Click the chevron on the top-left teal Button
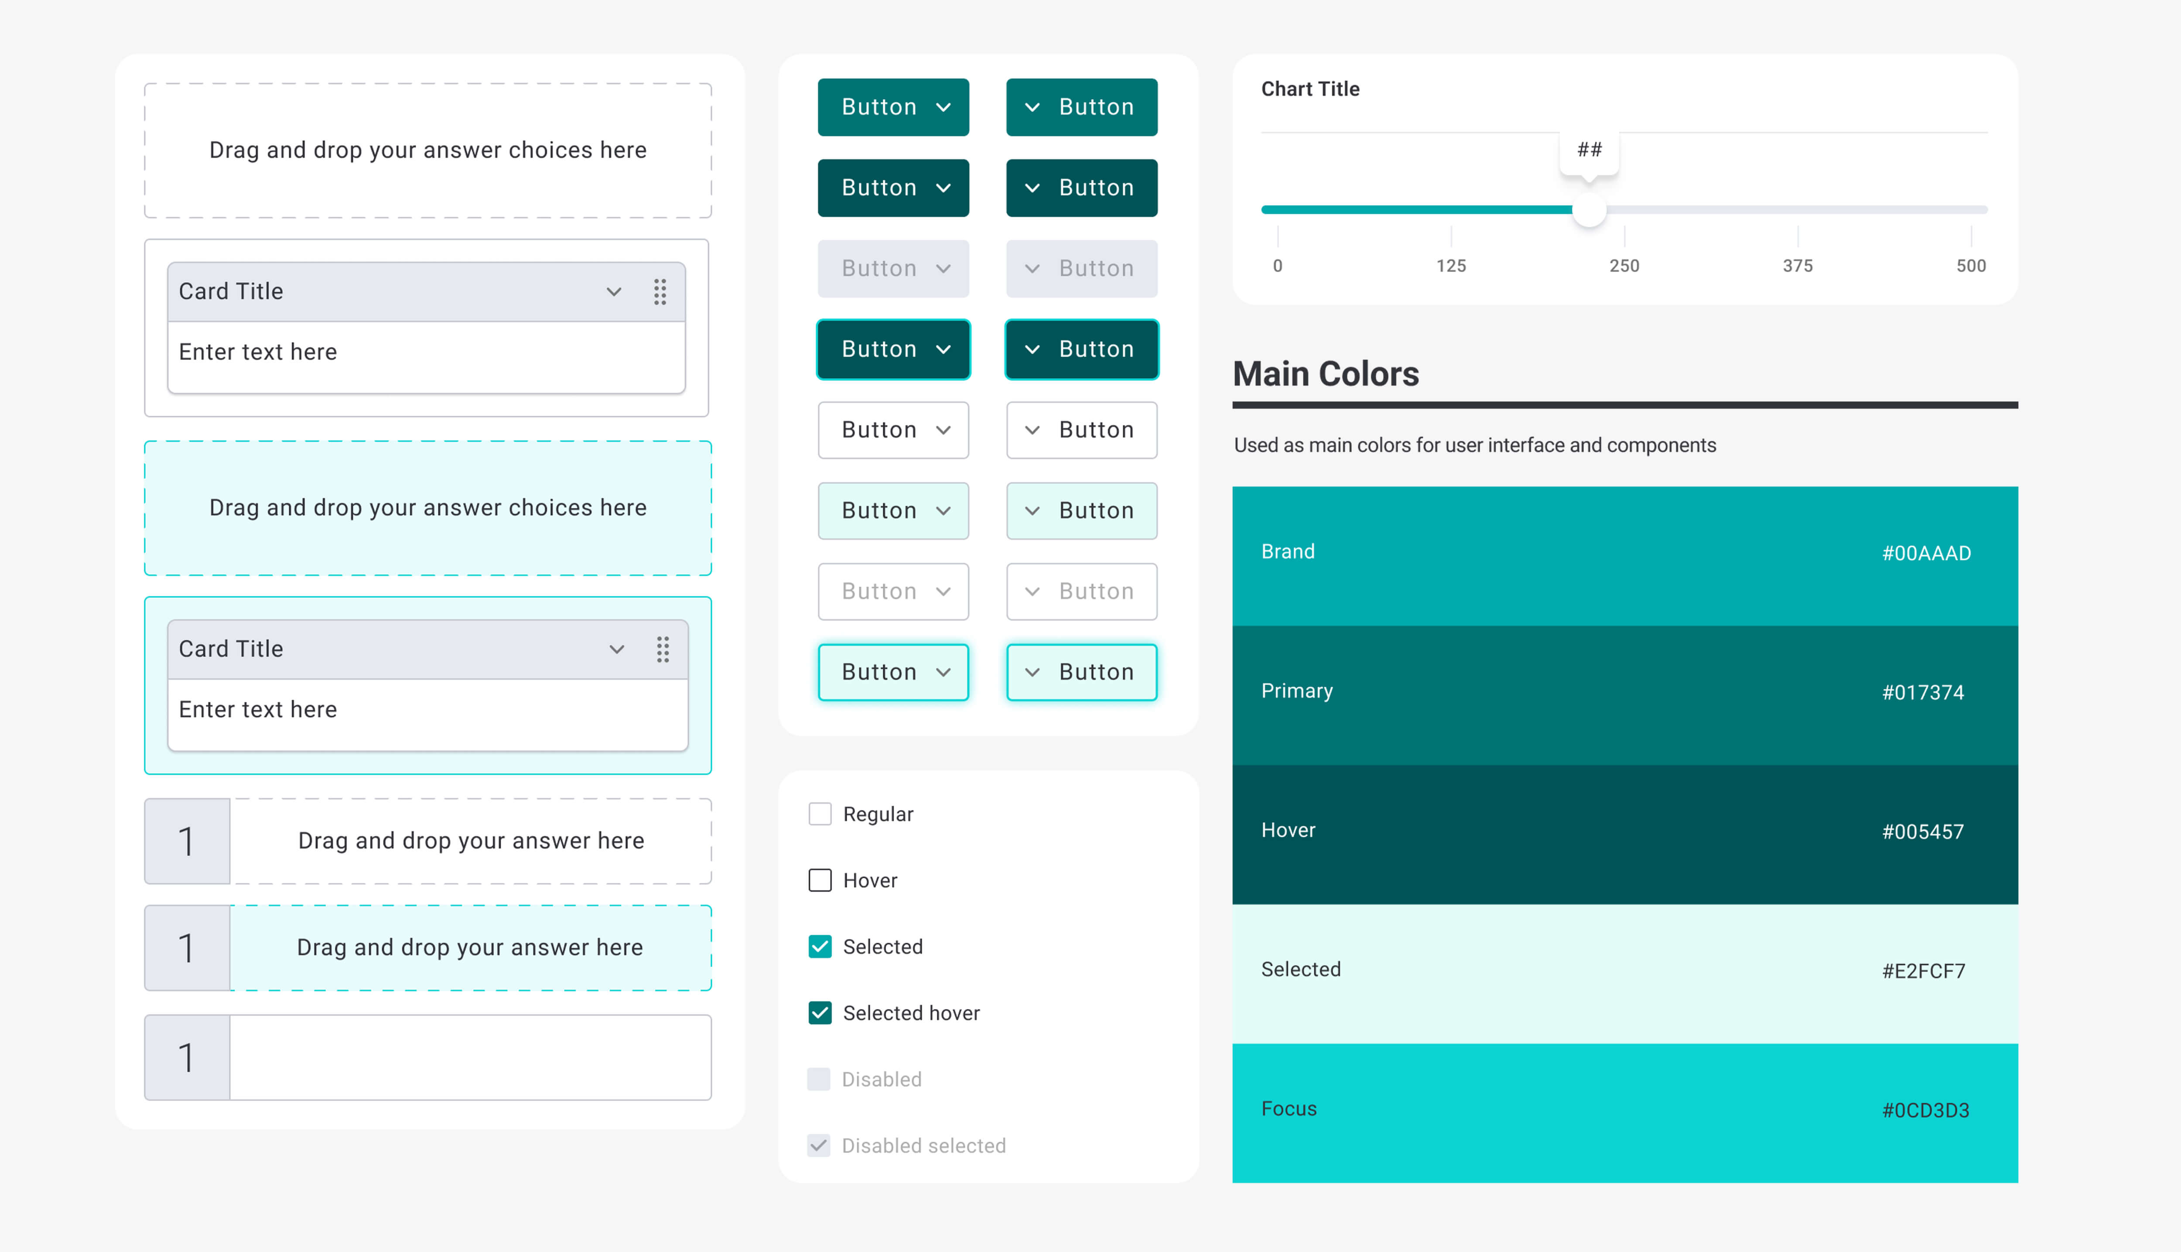 [x=943, y=107]
